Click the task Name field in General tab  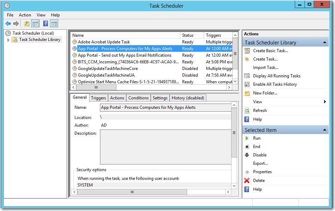pyautogui.click(x=166, y=107)
